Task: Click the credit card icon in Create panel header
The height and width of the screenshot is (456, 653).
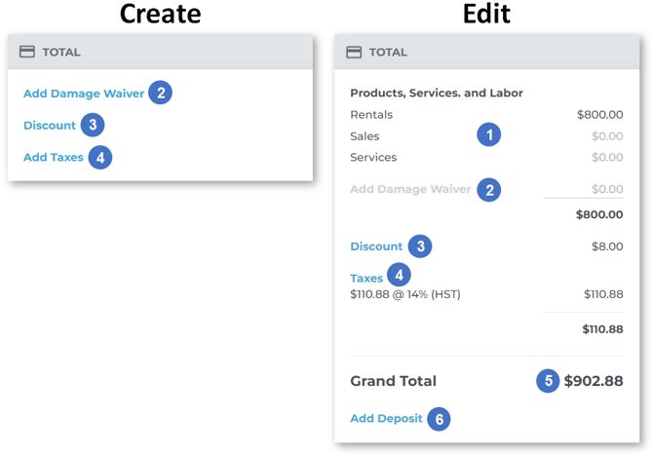Action: 27,52
